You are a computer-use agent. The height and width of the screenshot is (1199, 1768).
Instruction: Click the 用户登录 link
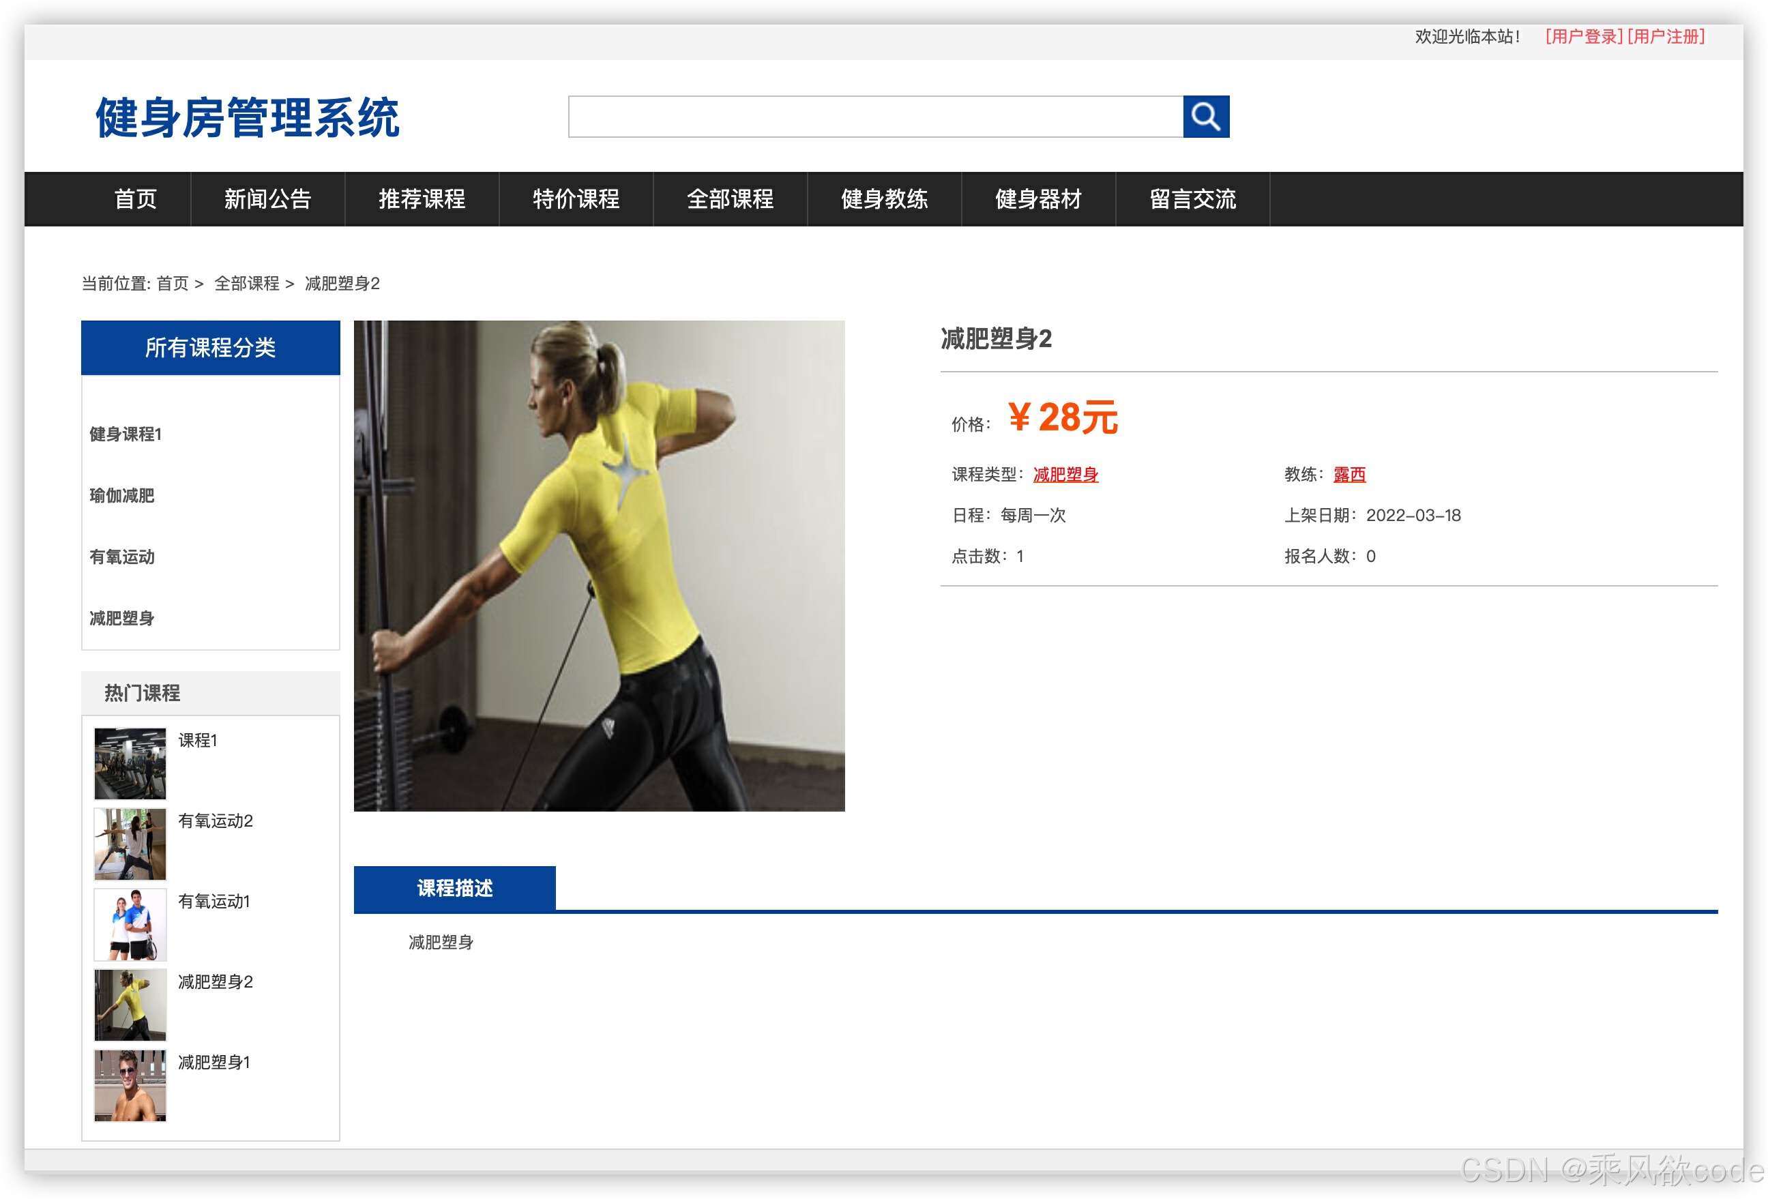pos(1584,37)
